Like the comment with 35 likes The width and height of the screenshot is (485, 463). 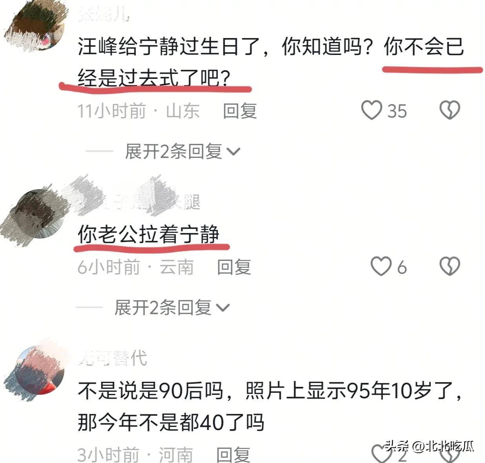372,110
